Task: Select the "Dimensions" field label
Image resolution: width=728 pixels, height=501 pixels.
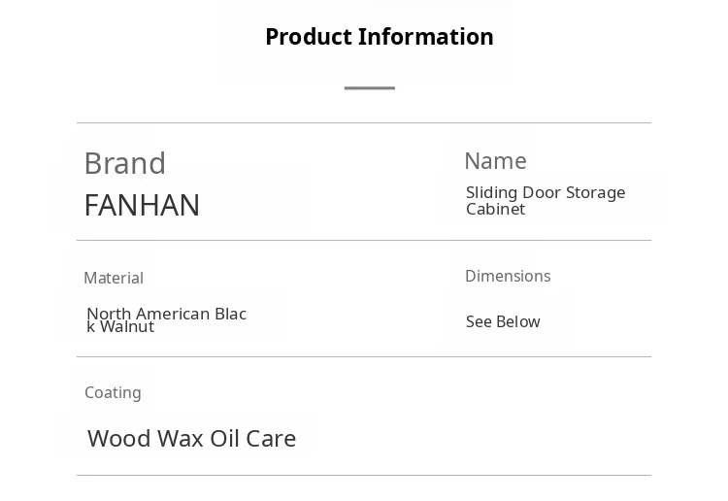Action: point(508,276)
